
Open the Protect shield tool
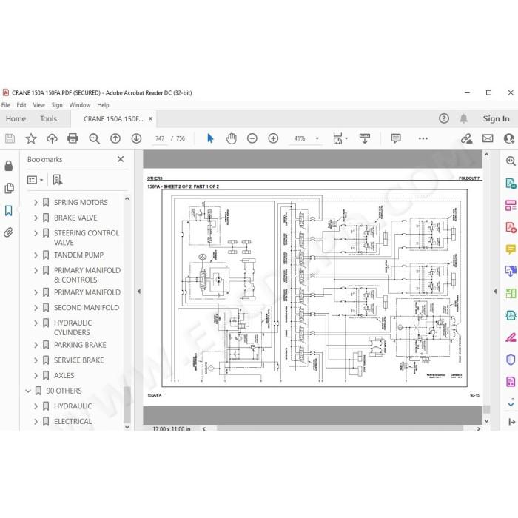511,360
